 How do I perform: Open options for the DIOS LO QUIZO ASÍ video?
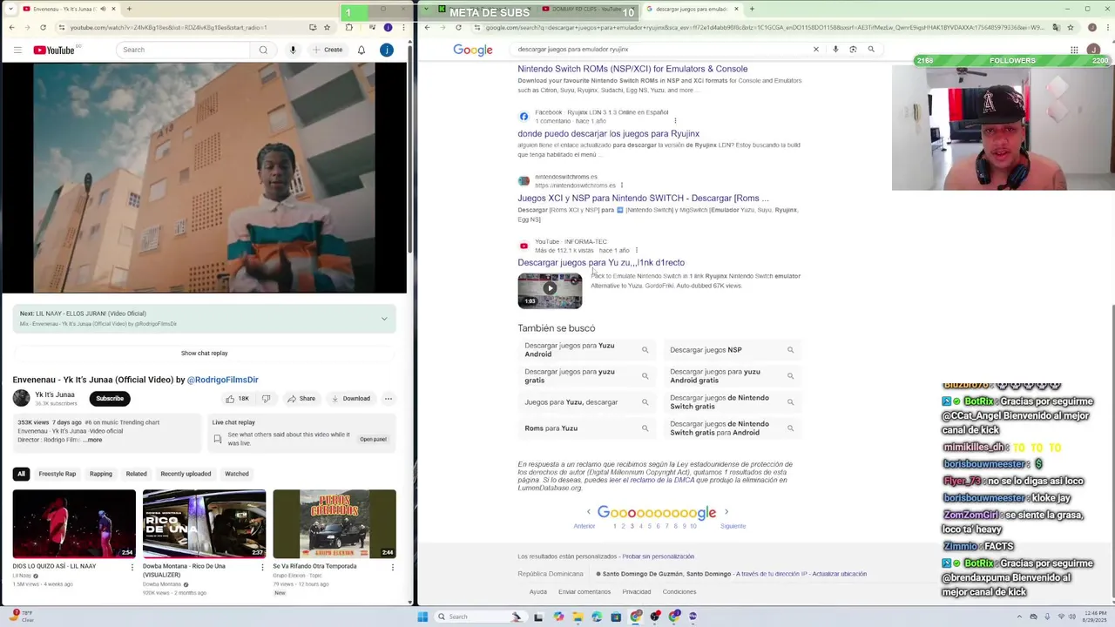click(x=132, y=567)
